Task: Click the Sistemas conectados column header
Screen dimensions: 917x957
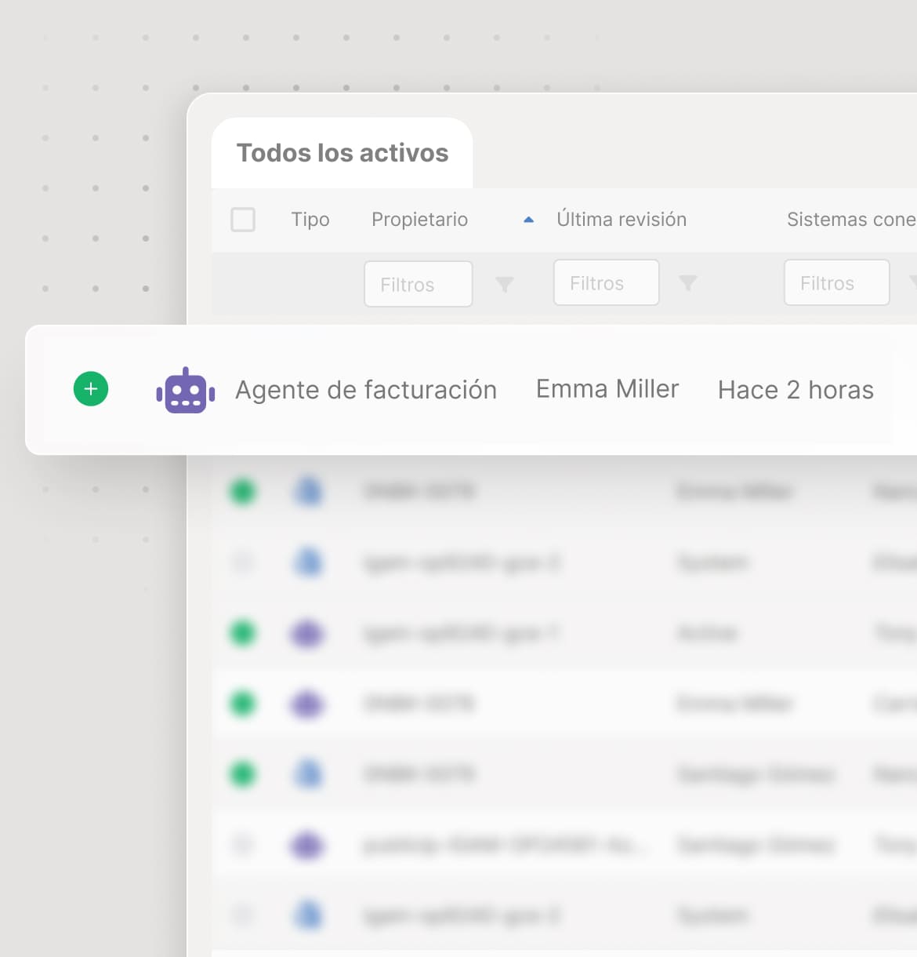Action: coord(851,220)
